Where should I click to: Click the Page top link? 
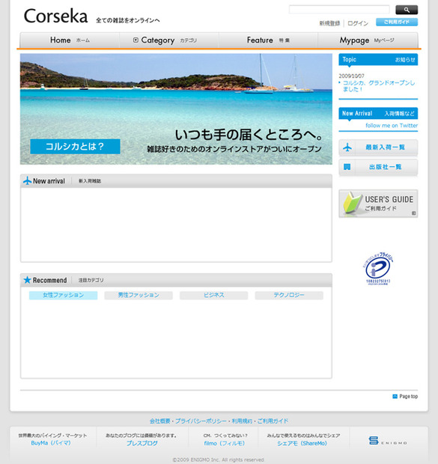pyautogui.click(x=408, y=396)
